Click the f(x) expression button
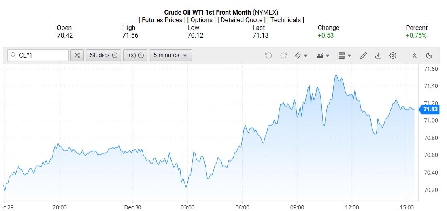 point(135,55)
